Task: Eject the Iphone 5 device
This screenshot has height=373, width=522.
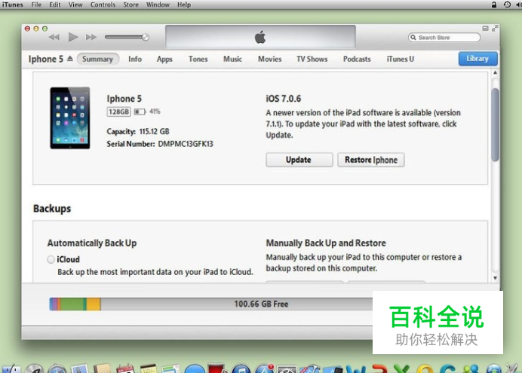Action: 70,59
